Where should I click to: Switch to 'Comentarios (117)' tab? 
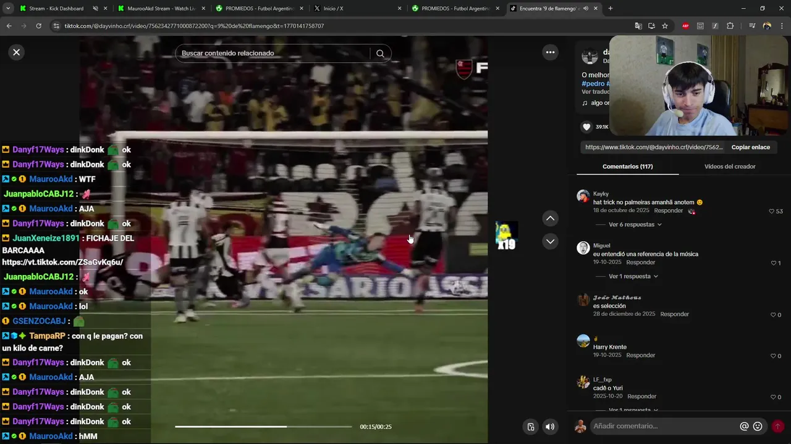[x=627, y=166]
